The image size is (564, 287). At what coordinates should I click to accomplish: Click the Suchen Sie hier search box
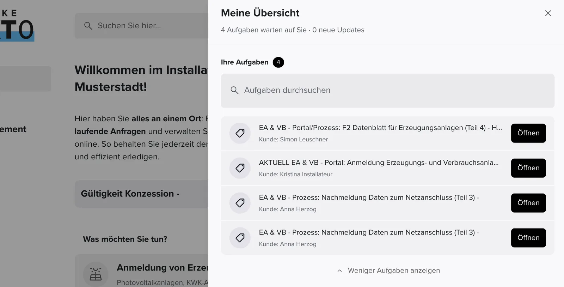(x=141, y=26)
